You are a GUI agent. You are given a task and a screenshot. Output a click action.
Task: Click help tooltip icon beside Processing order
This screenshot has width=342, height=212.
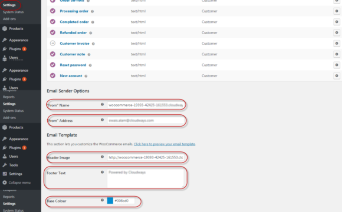[x=92, y=11]
